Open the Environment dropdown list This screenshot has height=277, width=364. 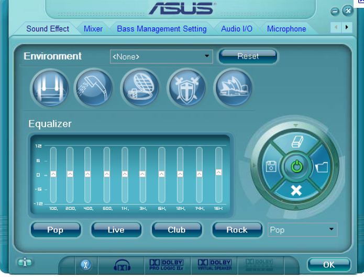161,56
